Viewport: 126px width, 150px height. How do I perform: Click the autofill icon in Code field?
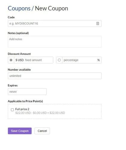[97, 23]
